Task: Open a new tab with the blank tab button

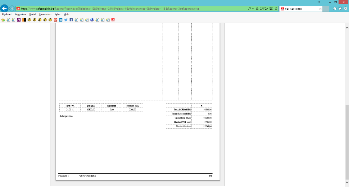Action: pyautogui.click(x=326, y=9)
